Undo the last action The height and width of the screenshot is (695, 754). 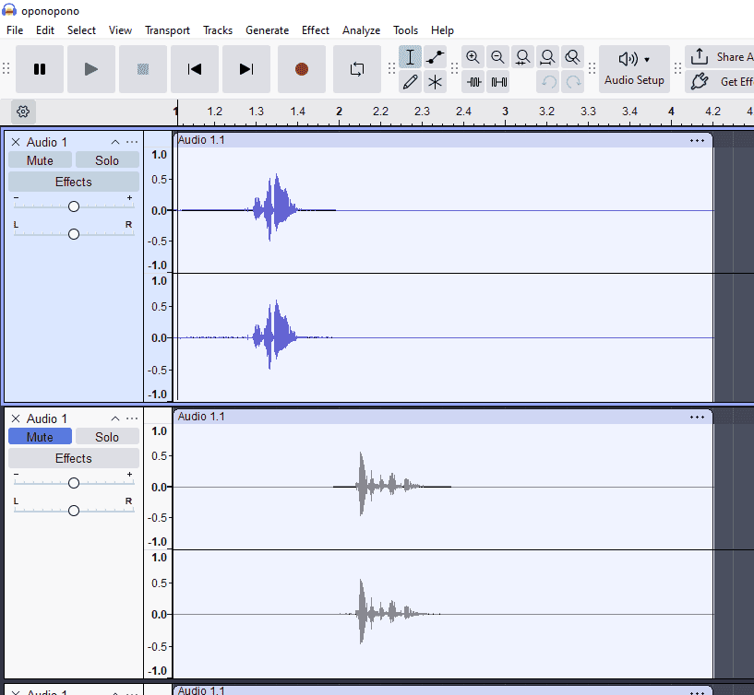547,82
